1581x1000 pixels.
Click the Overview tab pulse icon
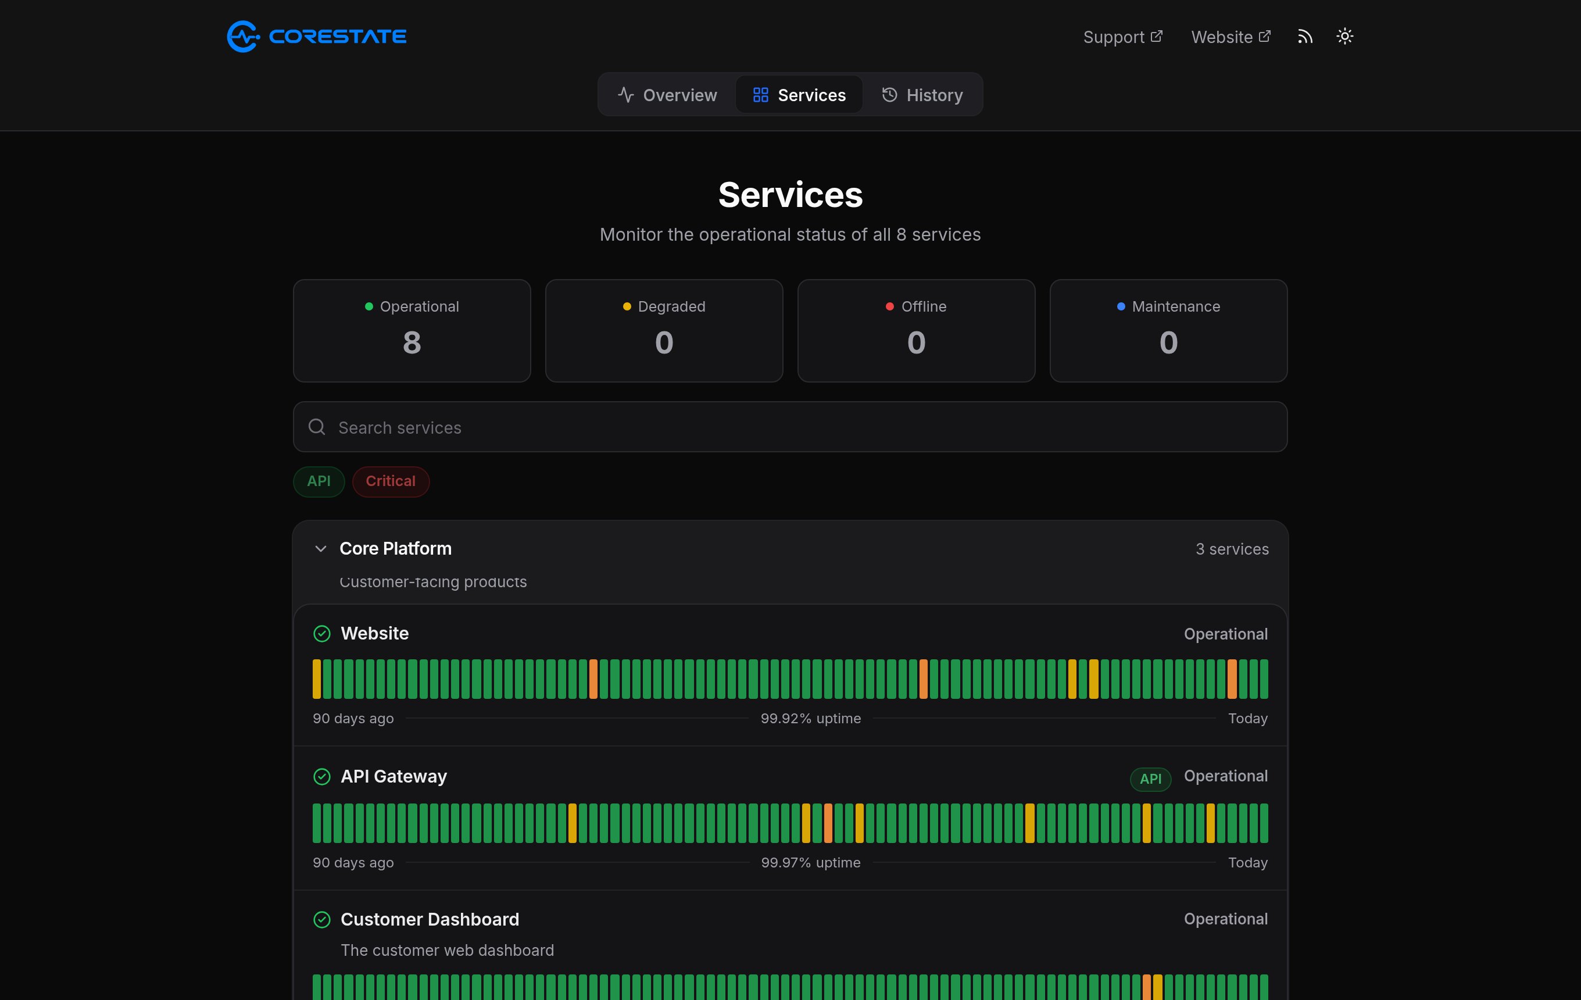point(625,95)
